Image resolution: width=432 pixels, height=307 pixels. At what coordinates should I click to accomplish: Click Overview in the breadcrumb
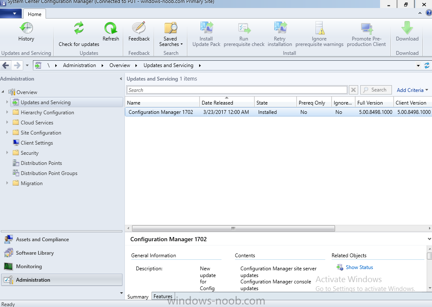119,65
